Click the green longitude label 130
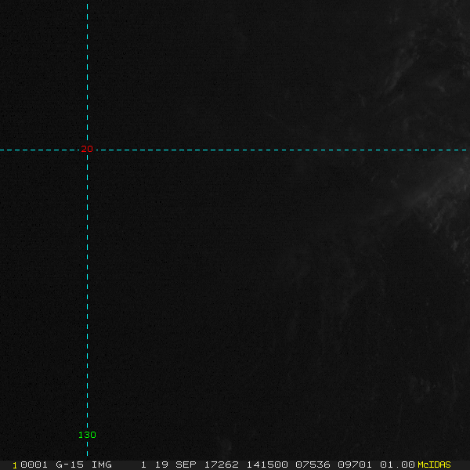Image resolution: width=470 pixels, height=470 pixels. pos(87,435)
